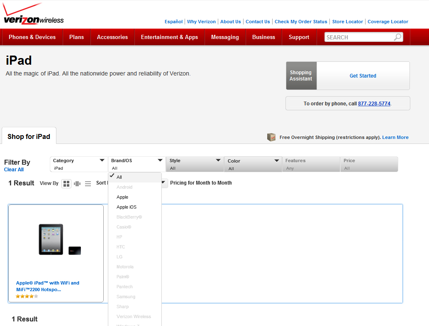The image size is (429, 326).
Task: Switch to grid view icon
Action: (x=66, y=183)
